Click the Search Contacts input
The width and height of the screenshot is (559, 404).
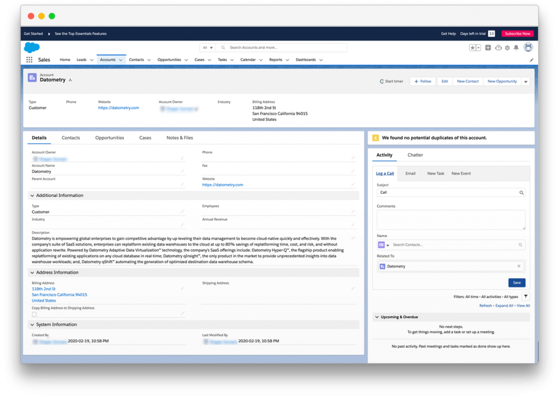(455, 245)
